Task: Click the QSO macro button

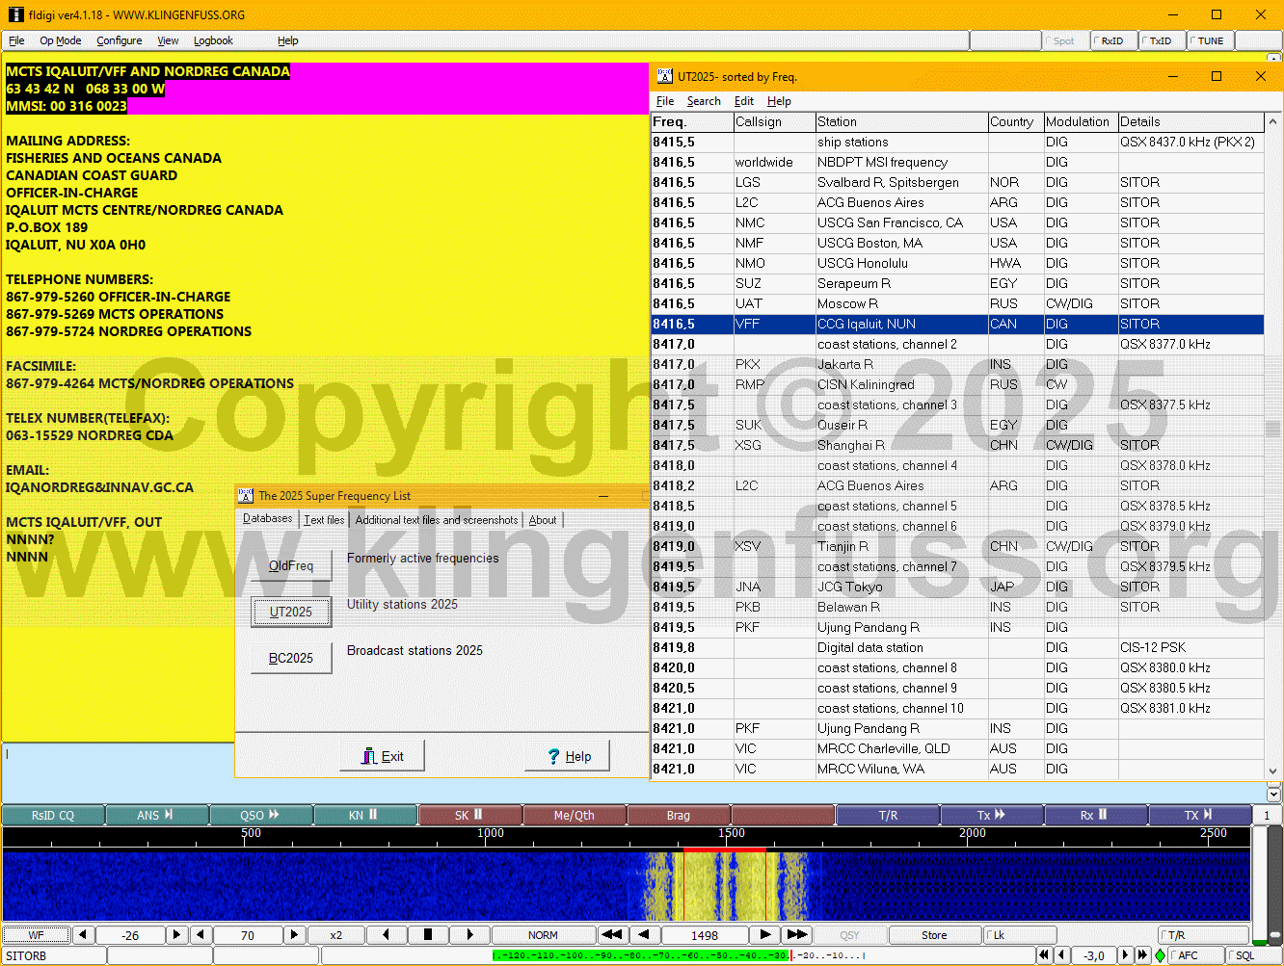Action: 260,815
